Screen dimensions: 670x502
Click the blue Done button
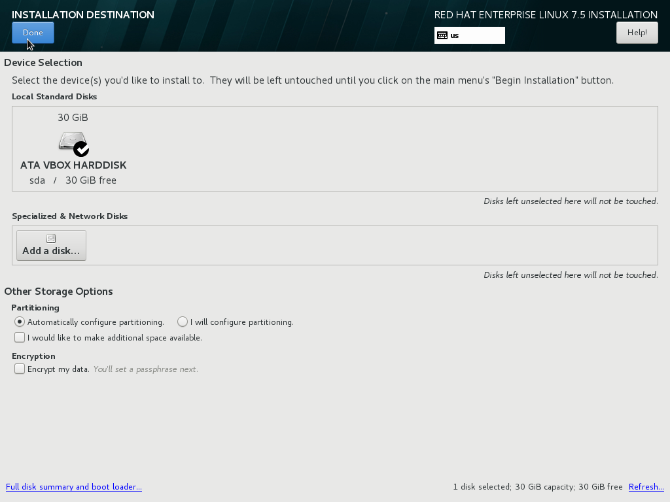33,33
